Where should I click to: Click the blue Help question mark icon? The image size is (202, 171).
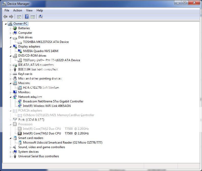pyautogui.click(x=27, y=17)
